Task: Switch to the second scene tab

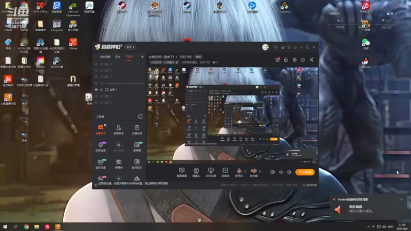Action: click(x=118, y=57)
